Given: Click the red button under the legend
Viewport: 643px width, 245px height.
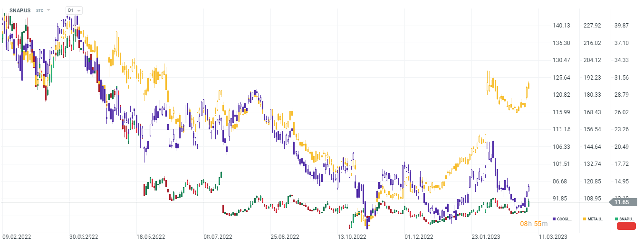Looking at the screenshot, I should (626, 227).
